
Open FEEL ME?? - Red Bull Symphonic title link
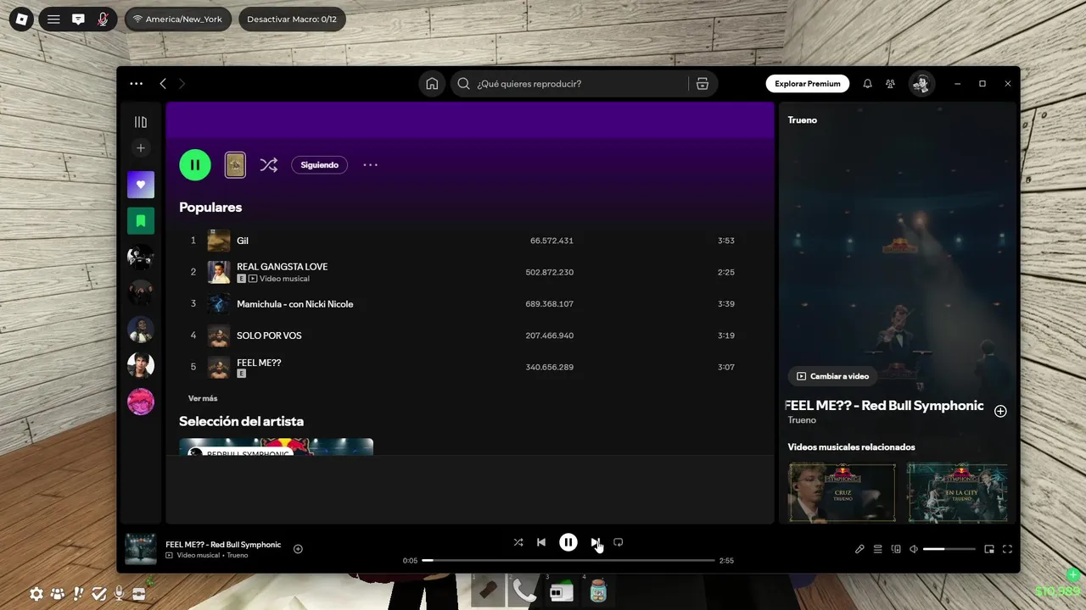tap(884, 406)
